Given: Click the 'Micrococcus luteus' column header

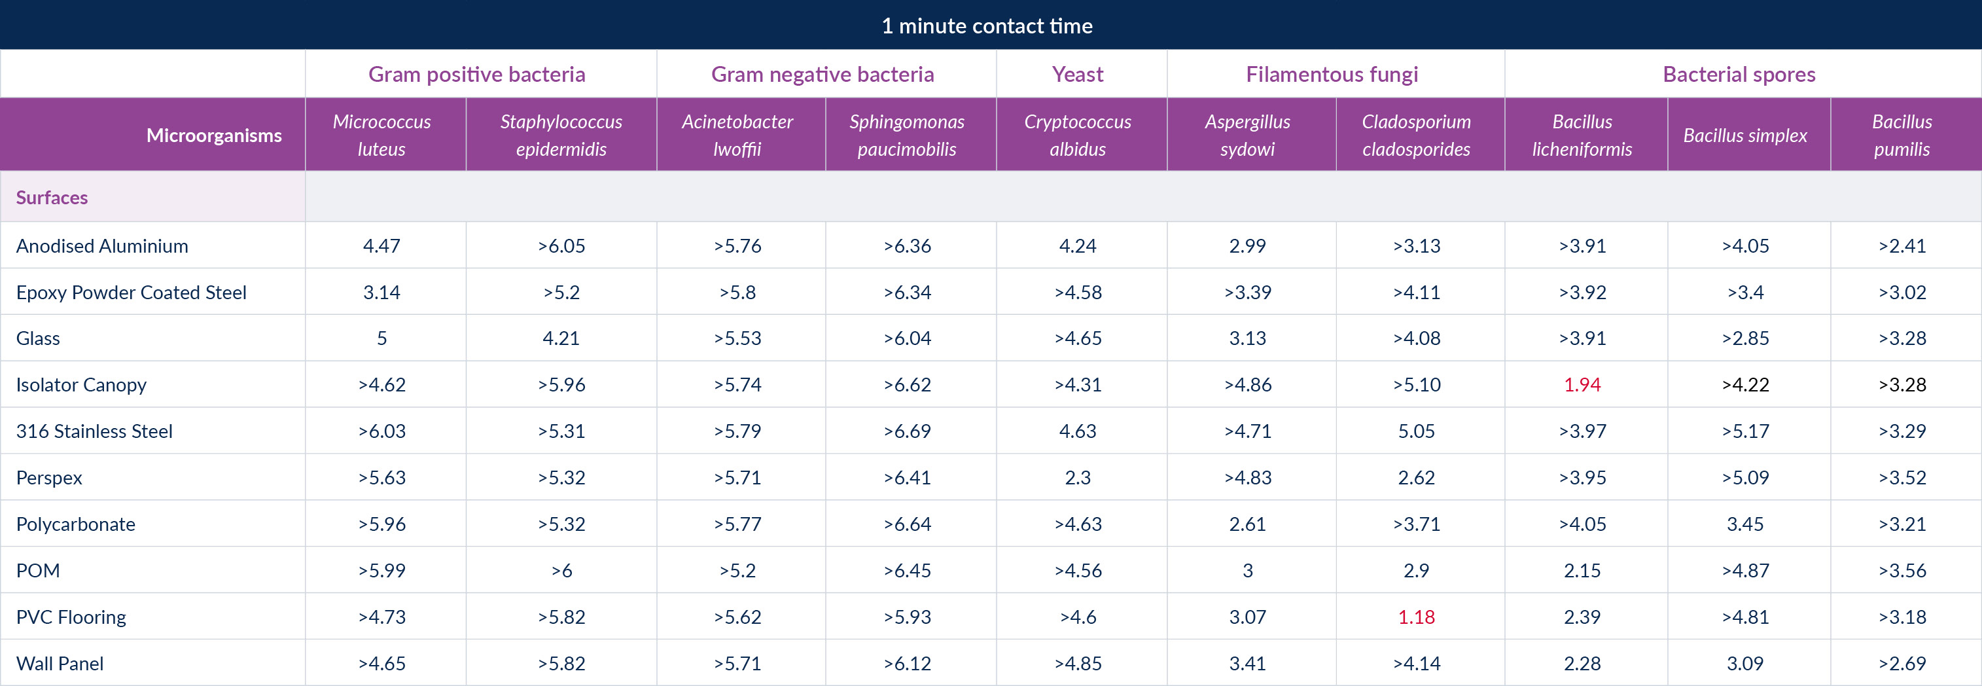Looking at the screenshot, I should click(x=381, y=135).
